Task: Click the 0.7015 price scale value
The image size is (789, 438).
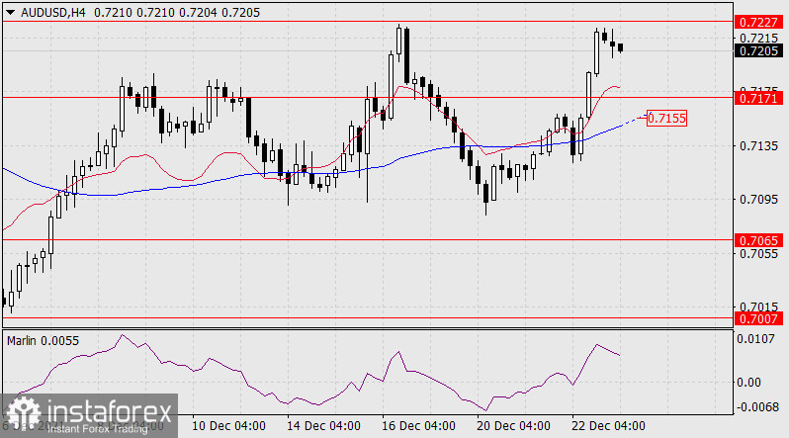Action: click(758, 307)
